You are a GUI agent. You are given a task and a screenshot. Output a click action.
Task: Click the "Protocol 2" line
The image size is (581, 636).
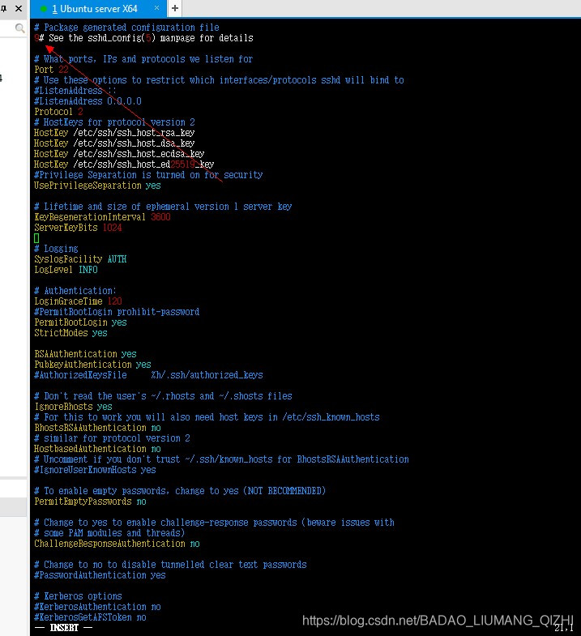(x=58, y=112)
